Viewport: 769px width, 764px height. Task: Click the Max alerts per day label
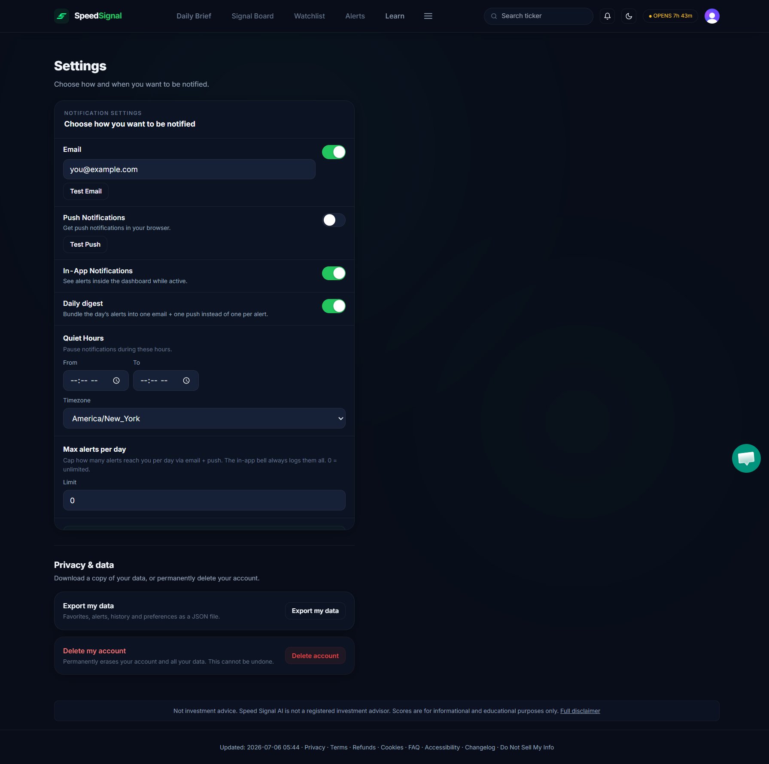94,449
